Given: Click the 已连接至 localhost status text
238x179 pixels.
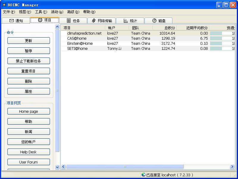Looking at the screenshot, I should point(170,175).
